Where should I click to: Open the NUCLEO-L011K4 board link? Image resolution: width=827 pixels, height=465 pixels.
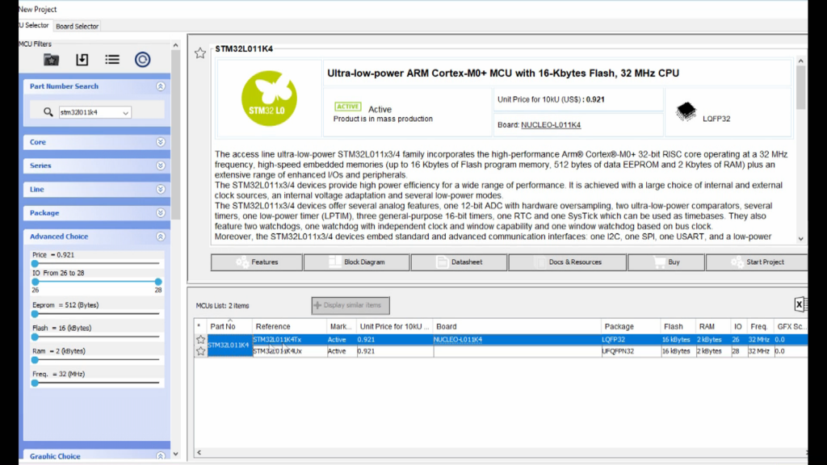551,125
